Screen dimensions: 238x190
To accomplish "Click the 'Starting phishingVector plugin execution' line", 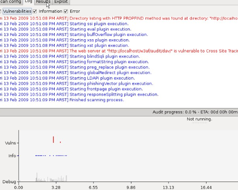I will [x=77, y=84].
